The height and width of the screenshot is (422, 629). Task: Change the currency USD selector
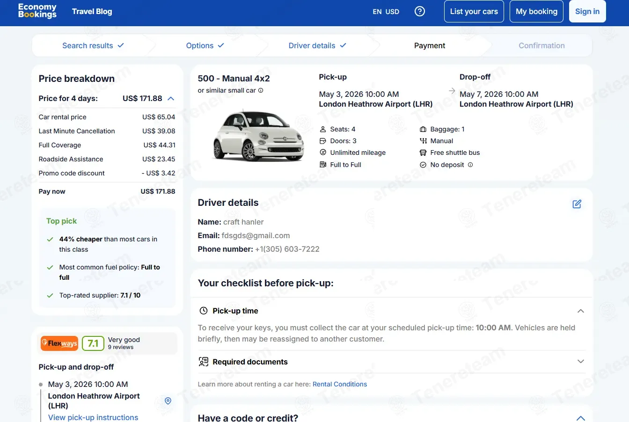392,12
